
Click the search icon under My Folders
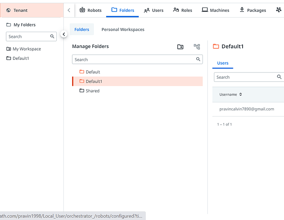pyautogui.click(x=52, y=37)
